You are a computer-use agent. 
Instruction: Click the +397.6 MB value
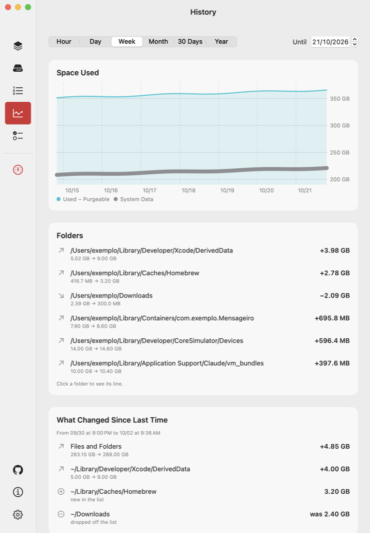[332, 363]
